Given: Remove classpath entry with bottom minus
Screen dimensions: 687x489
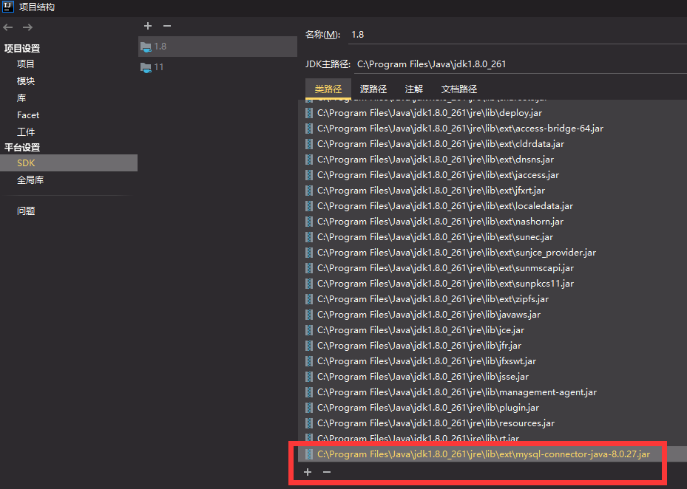Looking at the screenshot, I should pyautogui.click(x=327, y=472).
